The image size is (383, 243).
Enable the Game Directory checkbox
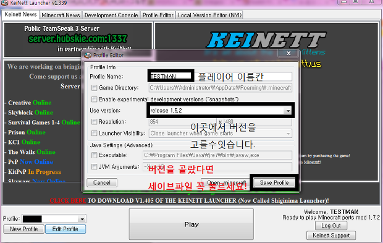[94, 88]
